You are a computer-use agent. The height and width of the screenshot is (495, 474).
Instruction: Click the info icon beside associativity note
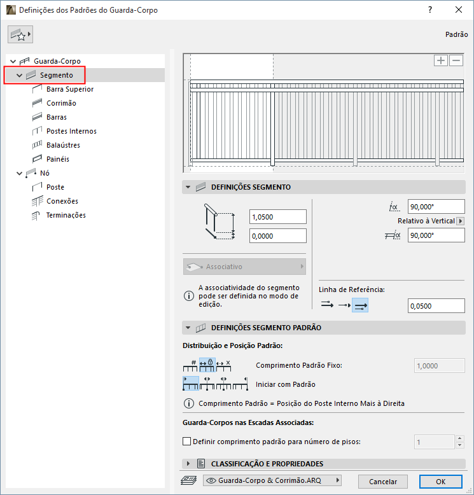tap(189, 296)
